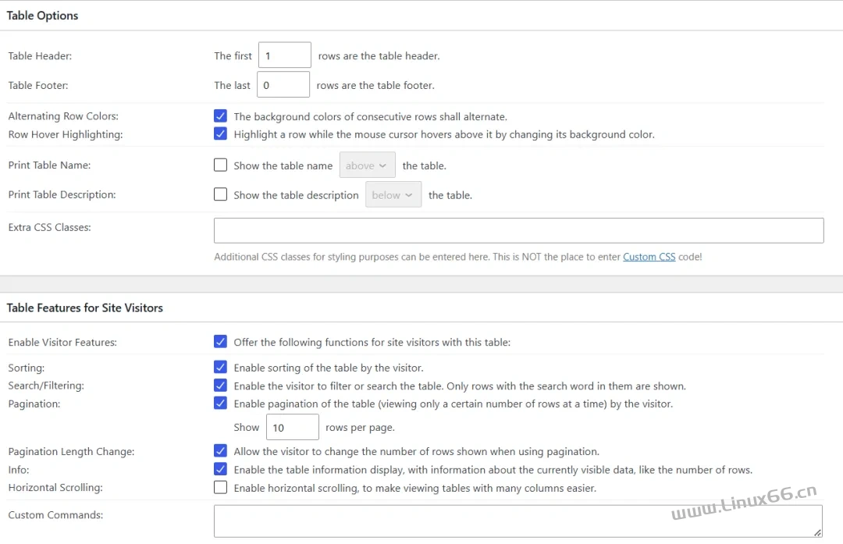This screenshot has height=544, width=843.
Task: Click the 'Table Footer:' label
Action: tap(38, 86)
